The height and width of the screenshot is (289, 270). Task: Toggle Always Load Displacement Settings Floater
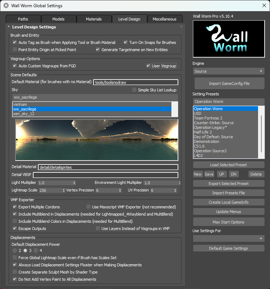pyautogui.click(x=14, y=265)
